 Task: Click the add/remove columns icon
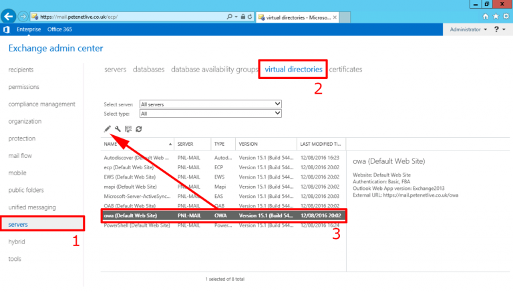point(128,129)
